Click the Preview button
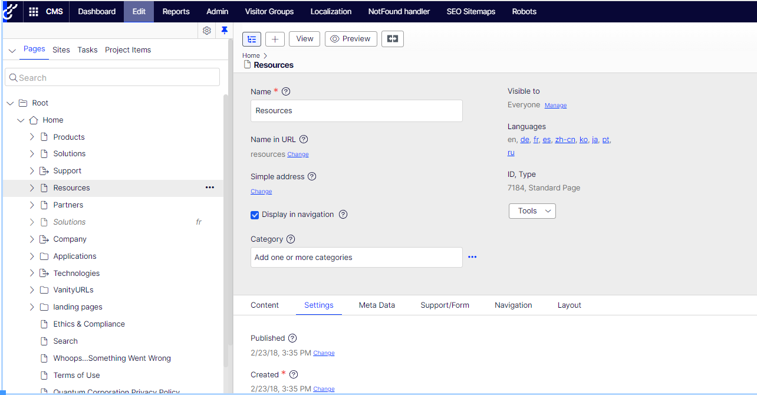 (x=350, y=39)
